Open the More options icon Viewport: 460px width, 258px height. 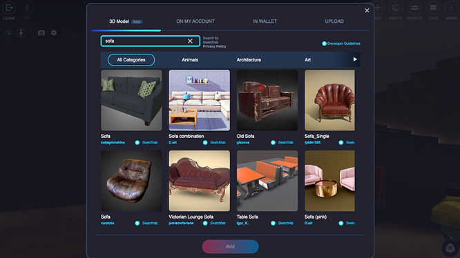pos(451,8)
